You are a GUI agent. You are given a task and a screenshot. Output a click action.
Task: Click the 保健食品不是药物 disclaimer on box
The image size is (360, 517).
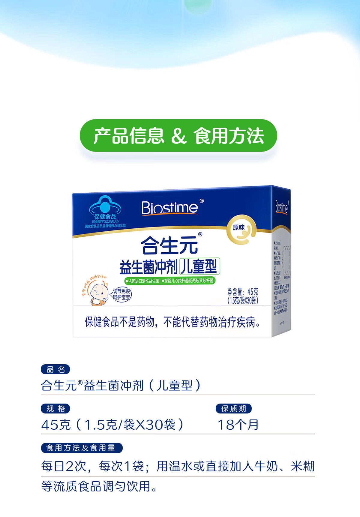tap(173, 322)
